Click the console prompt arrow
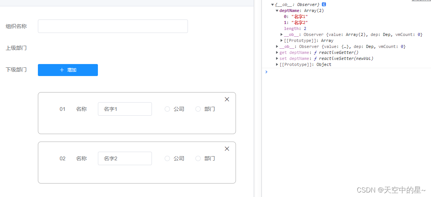The image size is (431, 197). pos(266,72)
